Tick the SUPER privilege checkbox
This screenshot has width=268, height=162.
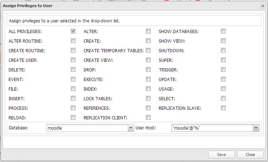223,60
